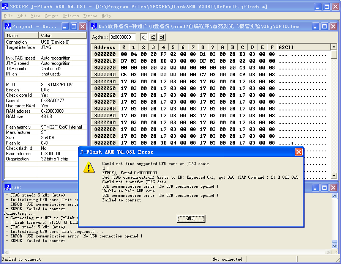Close the GPIO.hex window
The height and width of the screenshot is (264, 341).
click(333, 27)
